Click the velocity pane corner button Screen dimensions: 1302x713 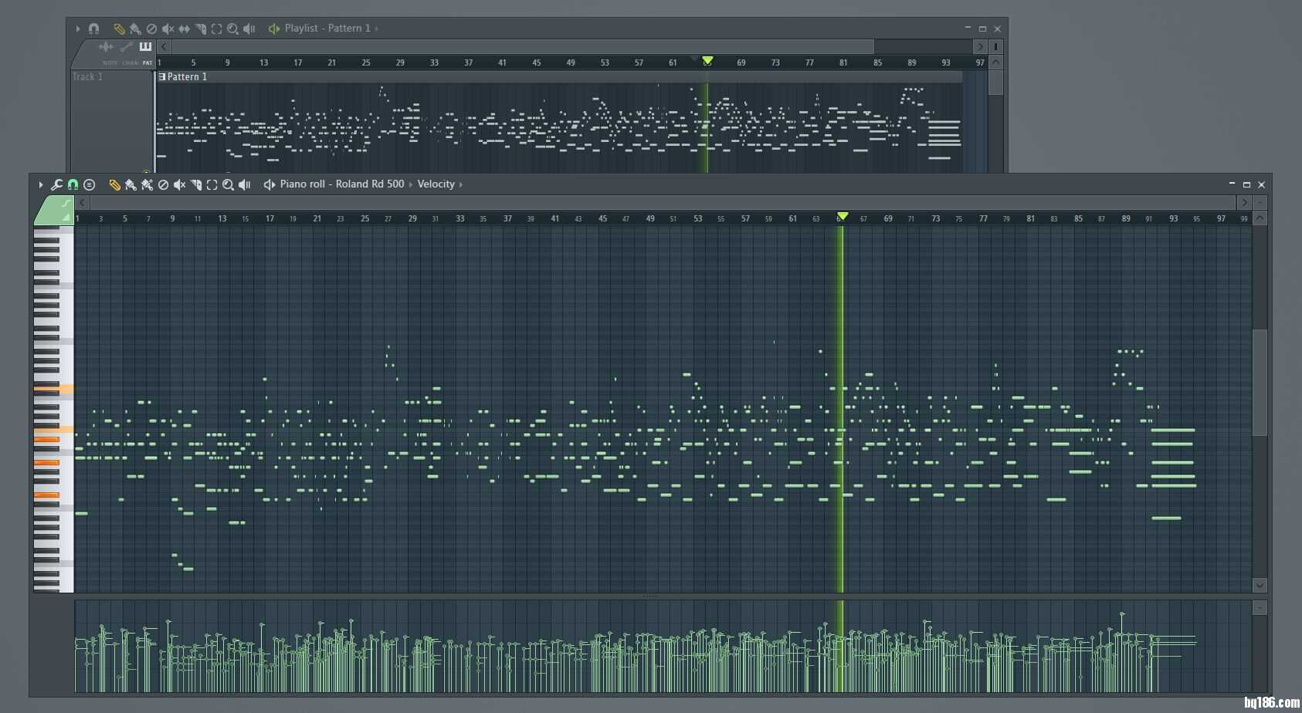coord(1260,608)
